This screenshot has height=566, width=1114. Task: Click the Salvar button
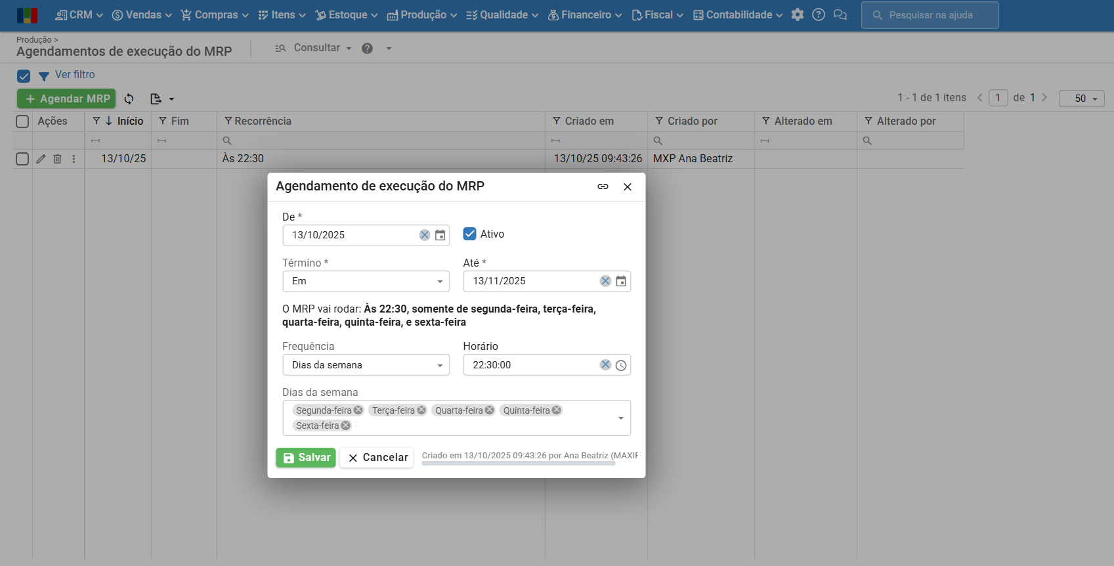coord(306,458)
